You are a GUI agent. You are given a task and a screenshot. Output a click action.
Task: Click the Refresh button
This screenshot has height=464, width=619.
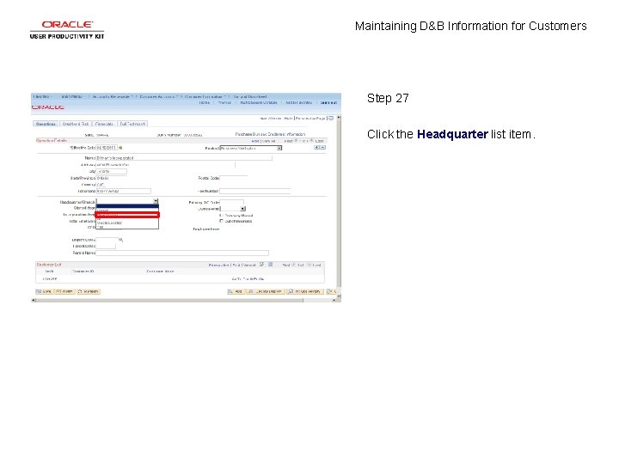89,291
